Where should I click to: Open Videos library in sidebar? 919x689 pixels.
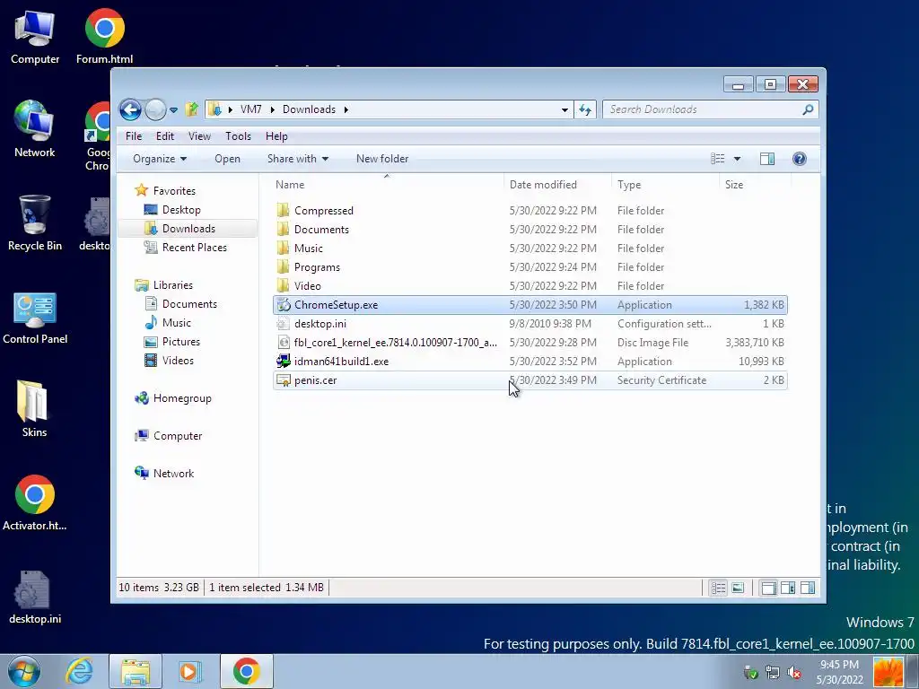coord(178,361)
